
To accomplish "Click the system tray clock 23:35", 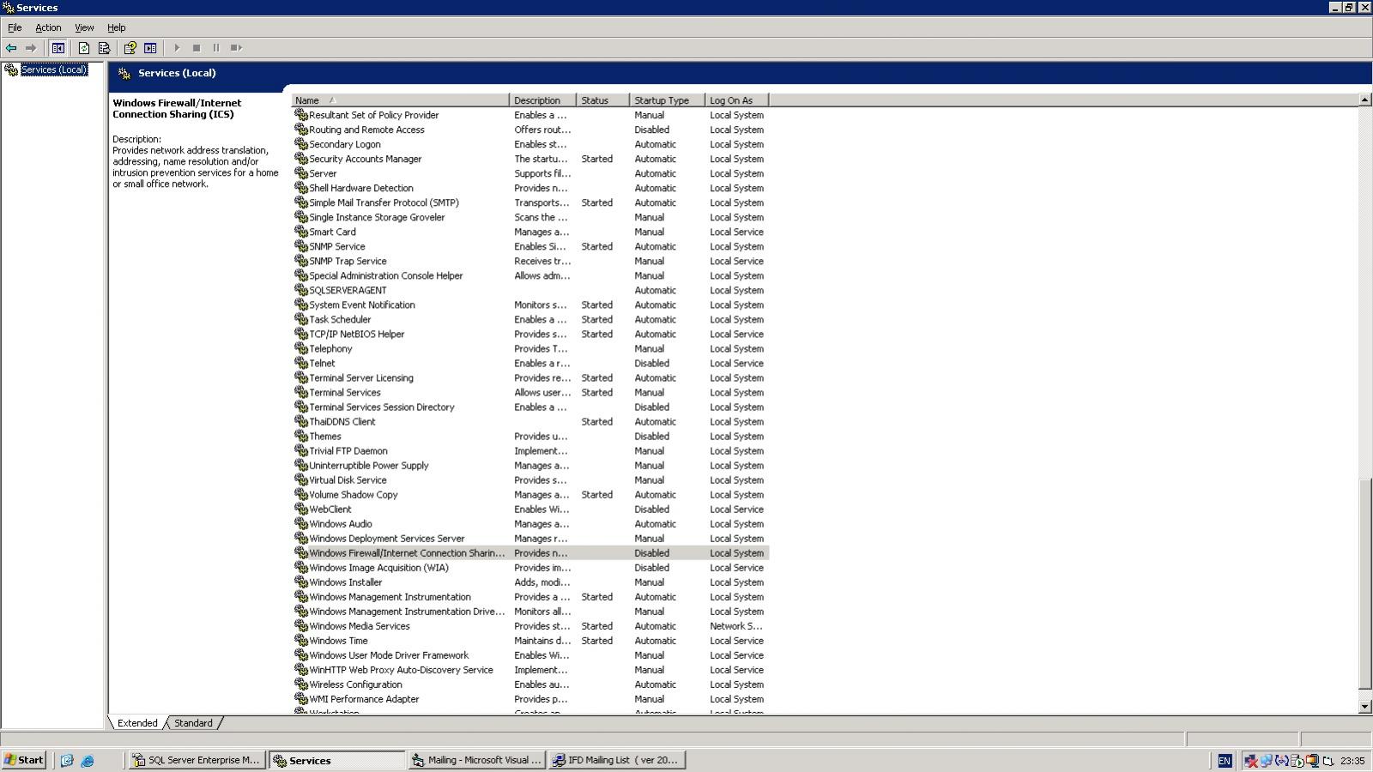I will point(1352,761).
